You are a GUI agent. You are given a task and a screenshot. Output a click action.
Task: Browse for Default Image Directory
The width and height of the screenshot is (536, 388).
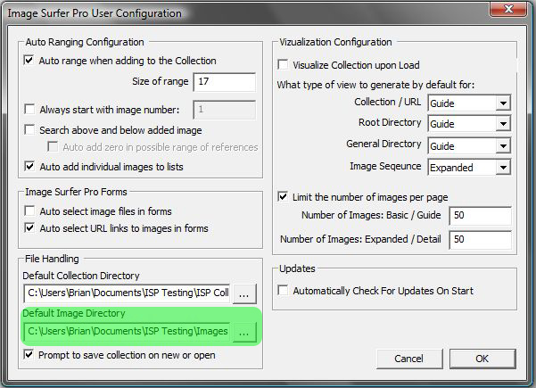[x=244, y=332]
